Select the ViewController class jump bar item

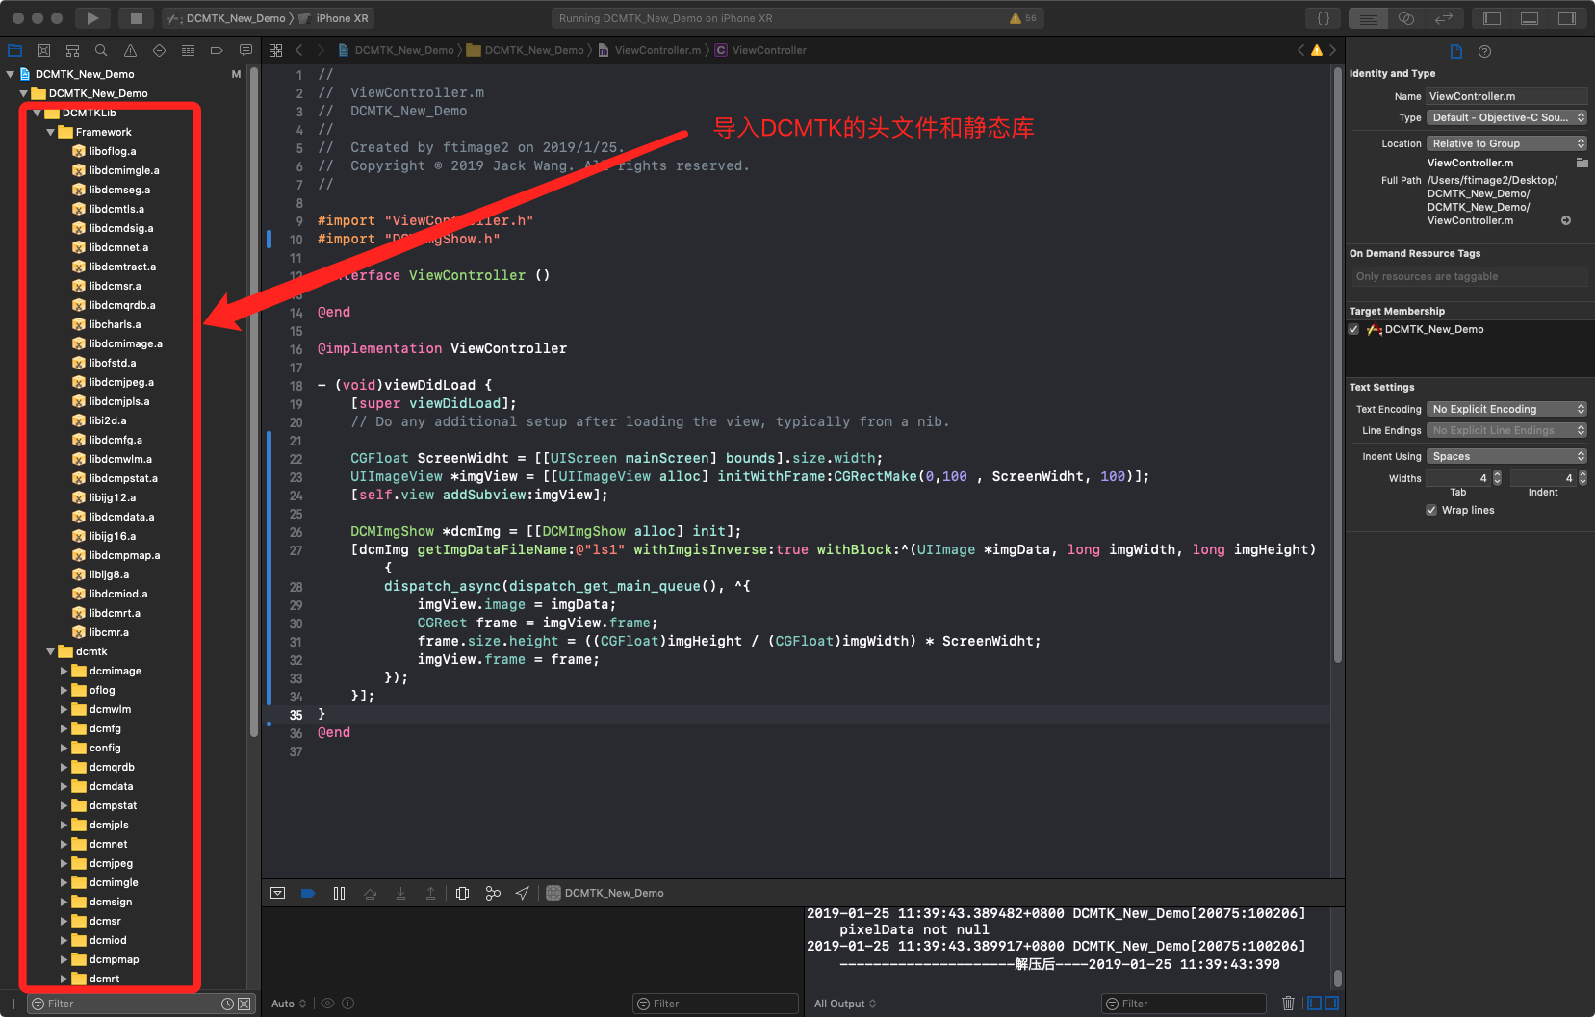point(760,50)
